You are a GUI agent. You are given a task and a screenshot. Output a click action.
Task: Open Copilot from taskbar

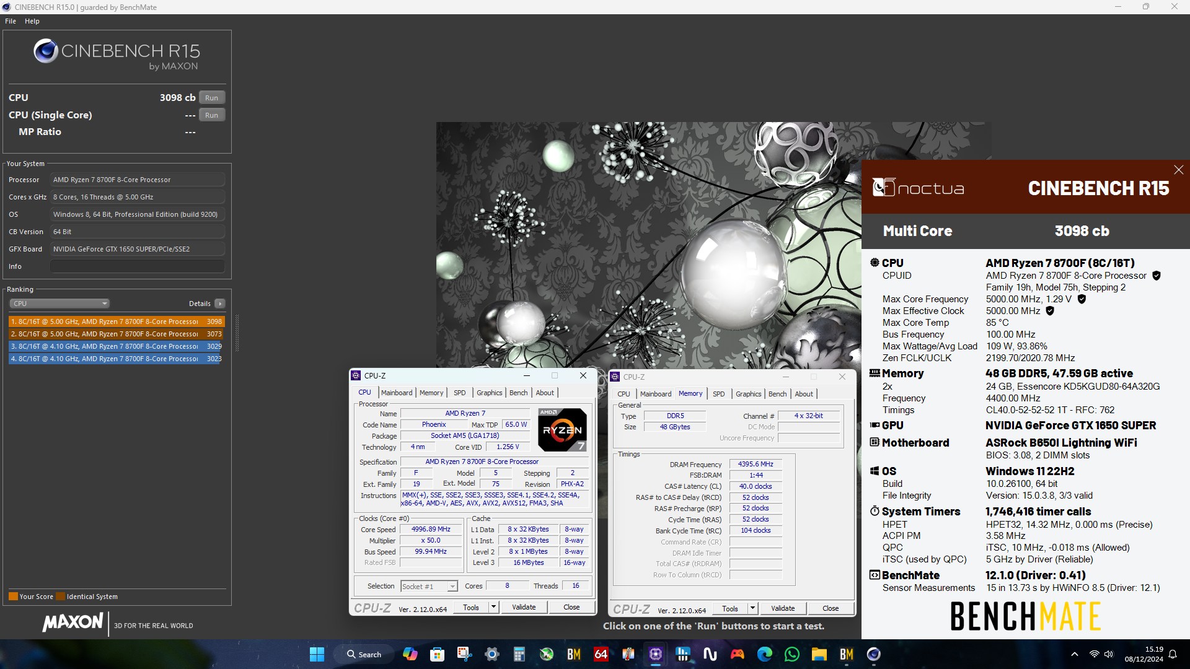[410, 654]
